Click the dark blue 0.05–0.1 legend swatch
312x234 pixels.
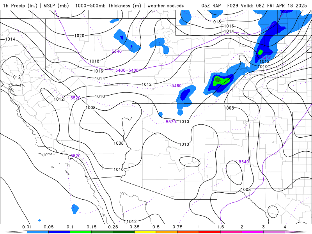[59, 232]
